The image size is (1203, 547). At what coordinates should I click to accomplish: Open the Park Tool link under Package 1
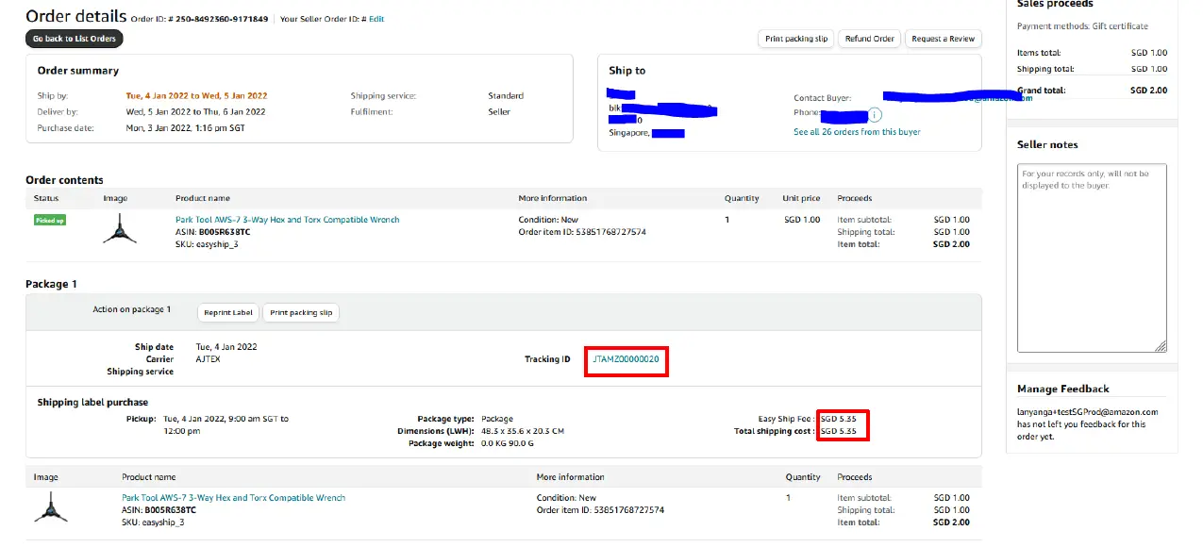pyautogui.click(x=233, y=498)
